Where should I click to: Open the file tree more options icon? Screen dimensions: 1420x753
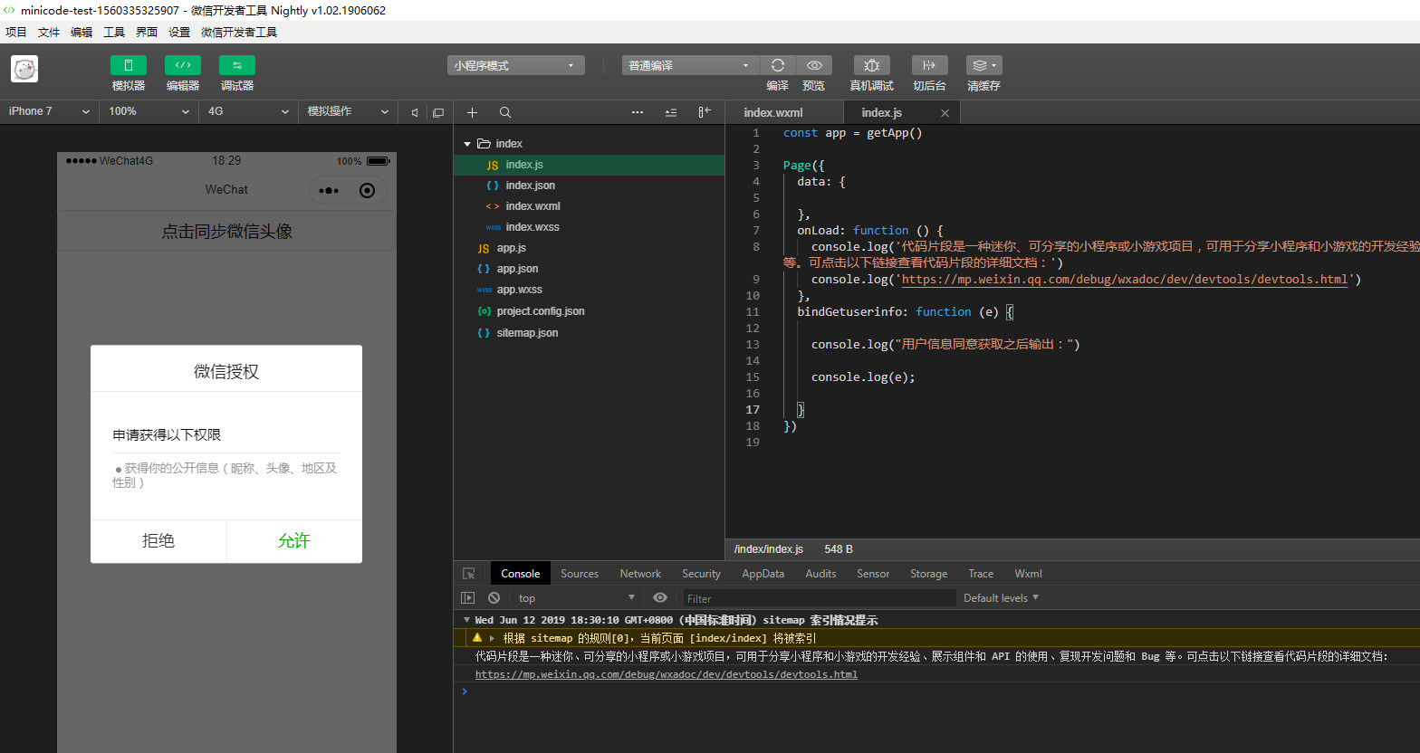point(638,112)
